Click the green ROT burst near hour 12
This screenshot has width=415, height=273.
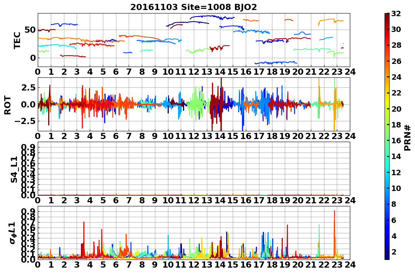coord(196,104)
